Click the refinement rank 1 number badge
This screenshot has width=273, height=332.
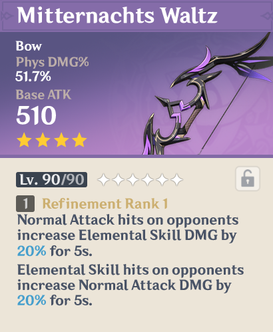click(x=25, y=203)
